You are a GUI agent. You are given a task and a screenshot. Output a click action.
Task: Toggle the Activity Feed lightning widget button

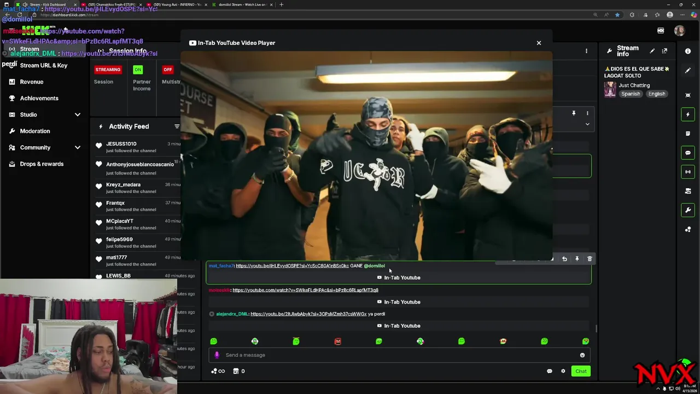tap(688, 114)
